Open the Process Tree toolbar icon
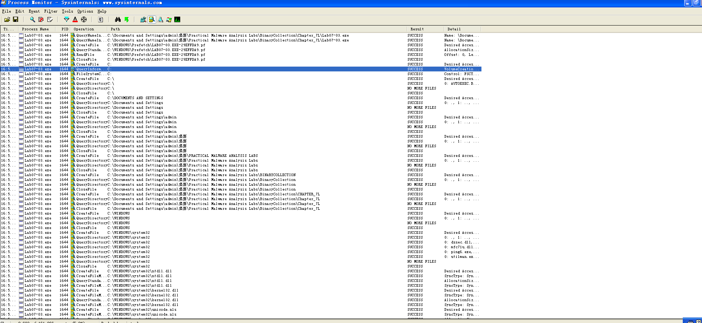This screenshot has height=323, width=702. point(101,20)
